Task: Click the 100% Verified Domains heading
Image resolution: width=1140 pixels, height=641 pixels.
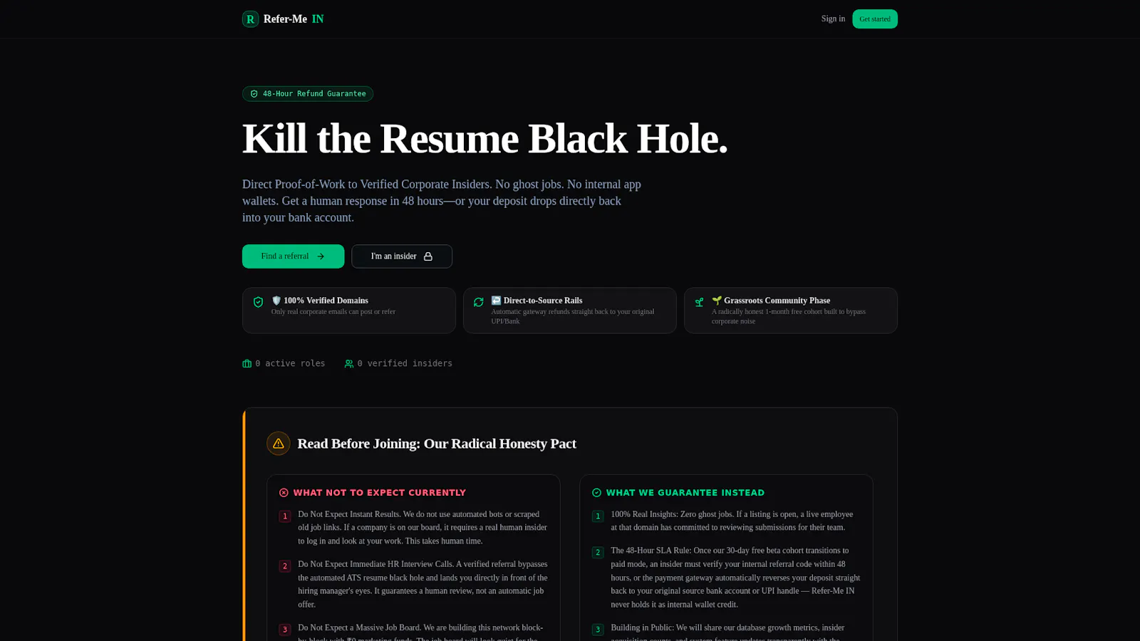Action: click(x=320, y=301)
